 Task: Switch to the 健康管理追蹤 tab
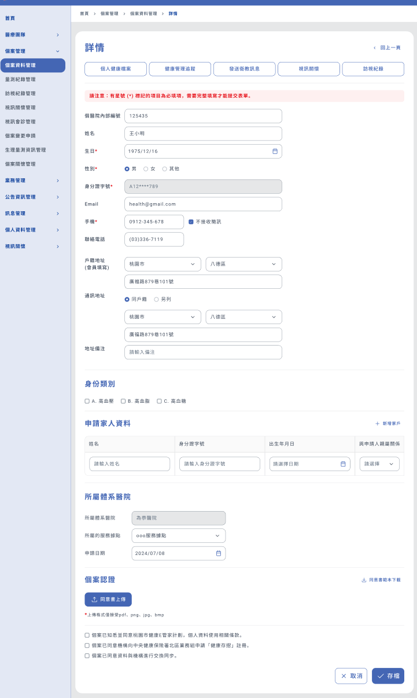coord(180,69)
